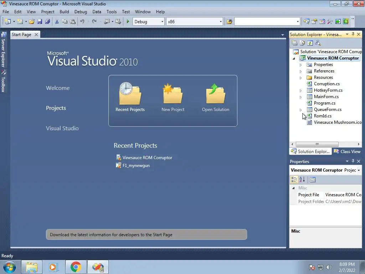Viewport: 365px width, 274px height.
Task: Open the Solution Platforms x86 dropdown
Action: pos(221,21)
